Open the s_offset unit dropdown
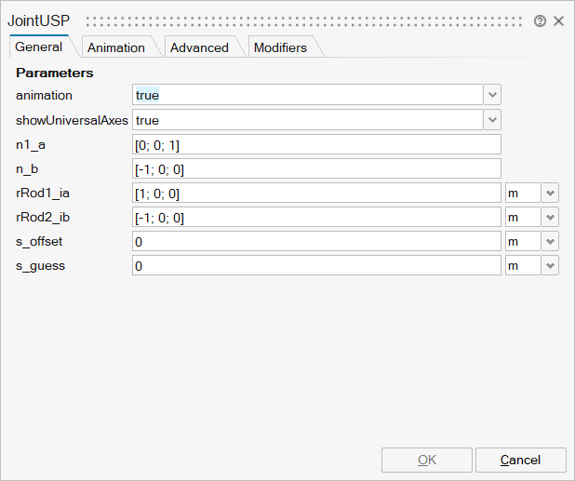575x481 pixels. pyautogui.click(x=550, y=241)
